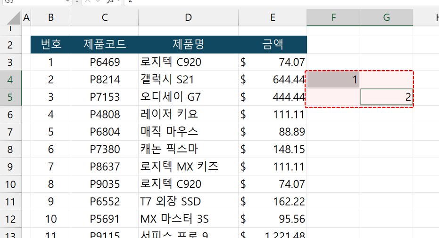
Task: Click number 7 in the 번호 column
Action: tap(50, 167)
